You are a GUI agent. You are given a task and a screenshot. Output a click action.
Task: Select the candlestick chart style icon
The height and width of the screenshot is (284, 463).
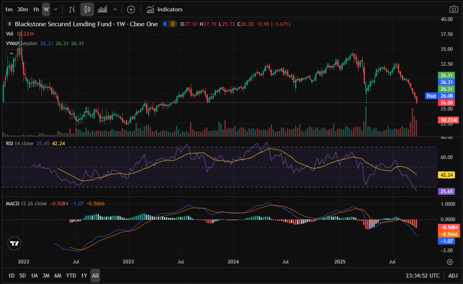coord(88,9)
